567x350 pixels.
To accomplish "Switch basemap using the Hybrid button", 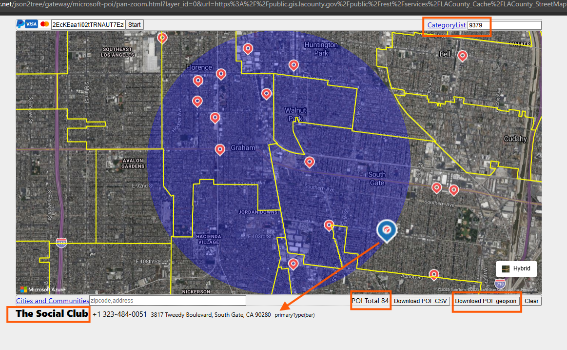I will pos(516,269).
